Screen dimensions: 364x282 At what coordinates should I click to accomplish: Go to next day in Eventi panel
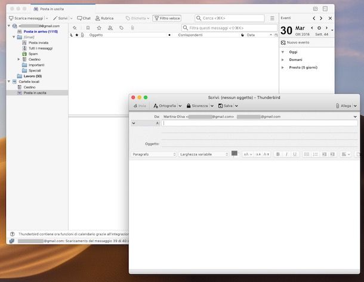pyautogui.click(x=321, y=18)
